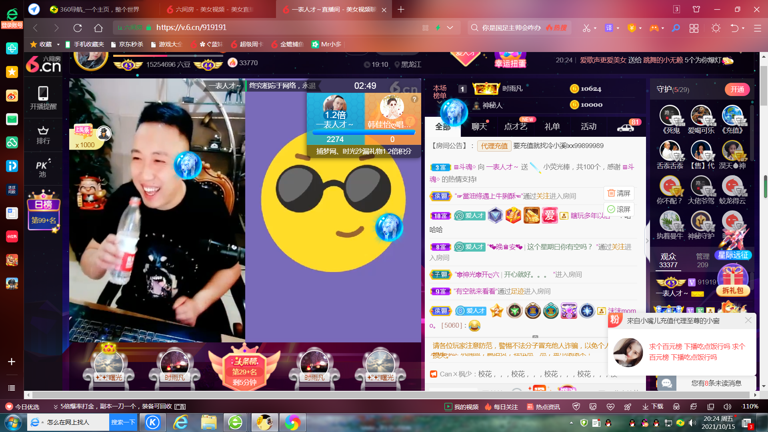This screenshot has width=768, height=432.
Task: Open the 点才艺 tab
Action: tap(516, 127)
